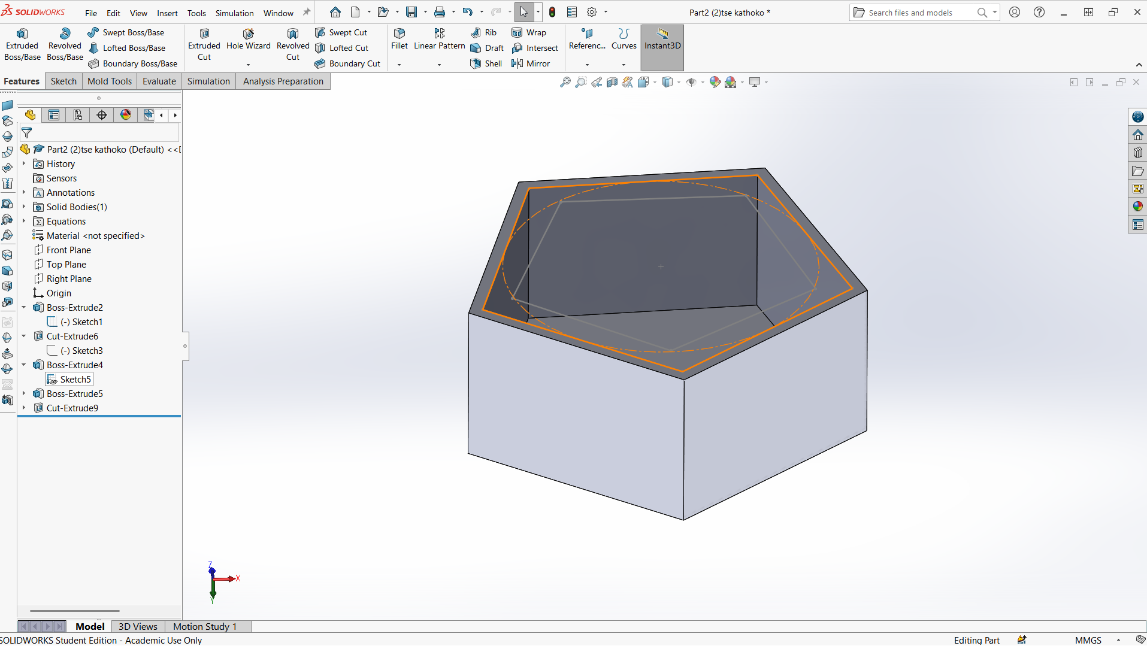Click the Rib tool
Viewport: 1147px width, 646px height.
pyautogui.click(x=483, y=32)
